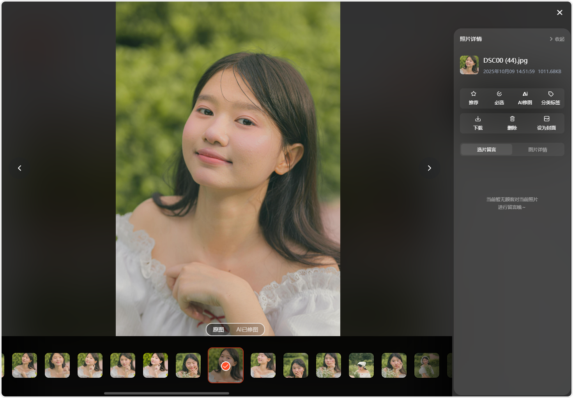Switch preview to AI已修图

pos(247,330)
